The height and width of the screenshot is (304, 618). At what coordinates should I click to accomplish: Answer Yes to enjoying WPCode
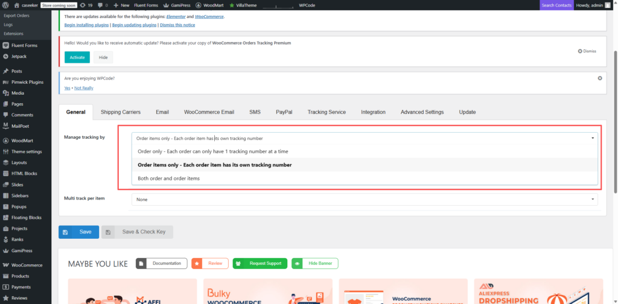click(68, 88)
